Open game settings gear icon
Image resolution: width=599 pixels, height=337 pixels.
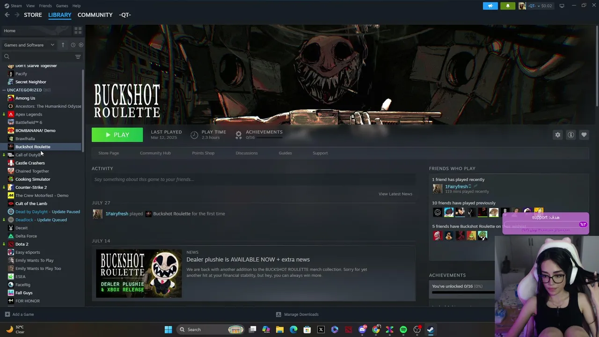[x=558, y=135]
